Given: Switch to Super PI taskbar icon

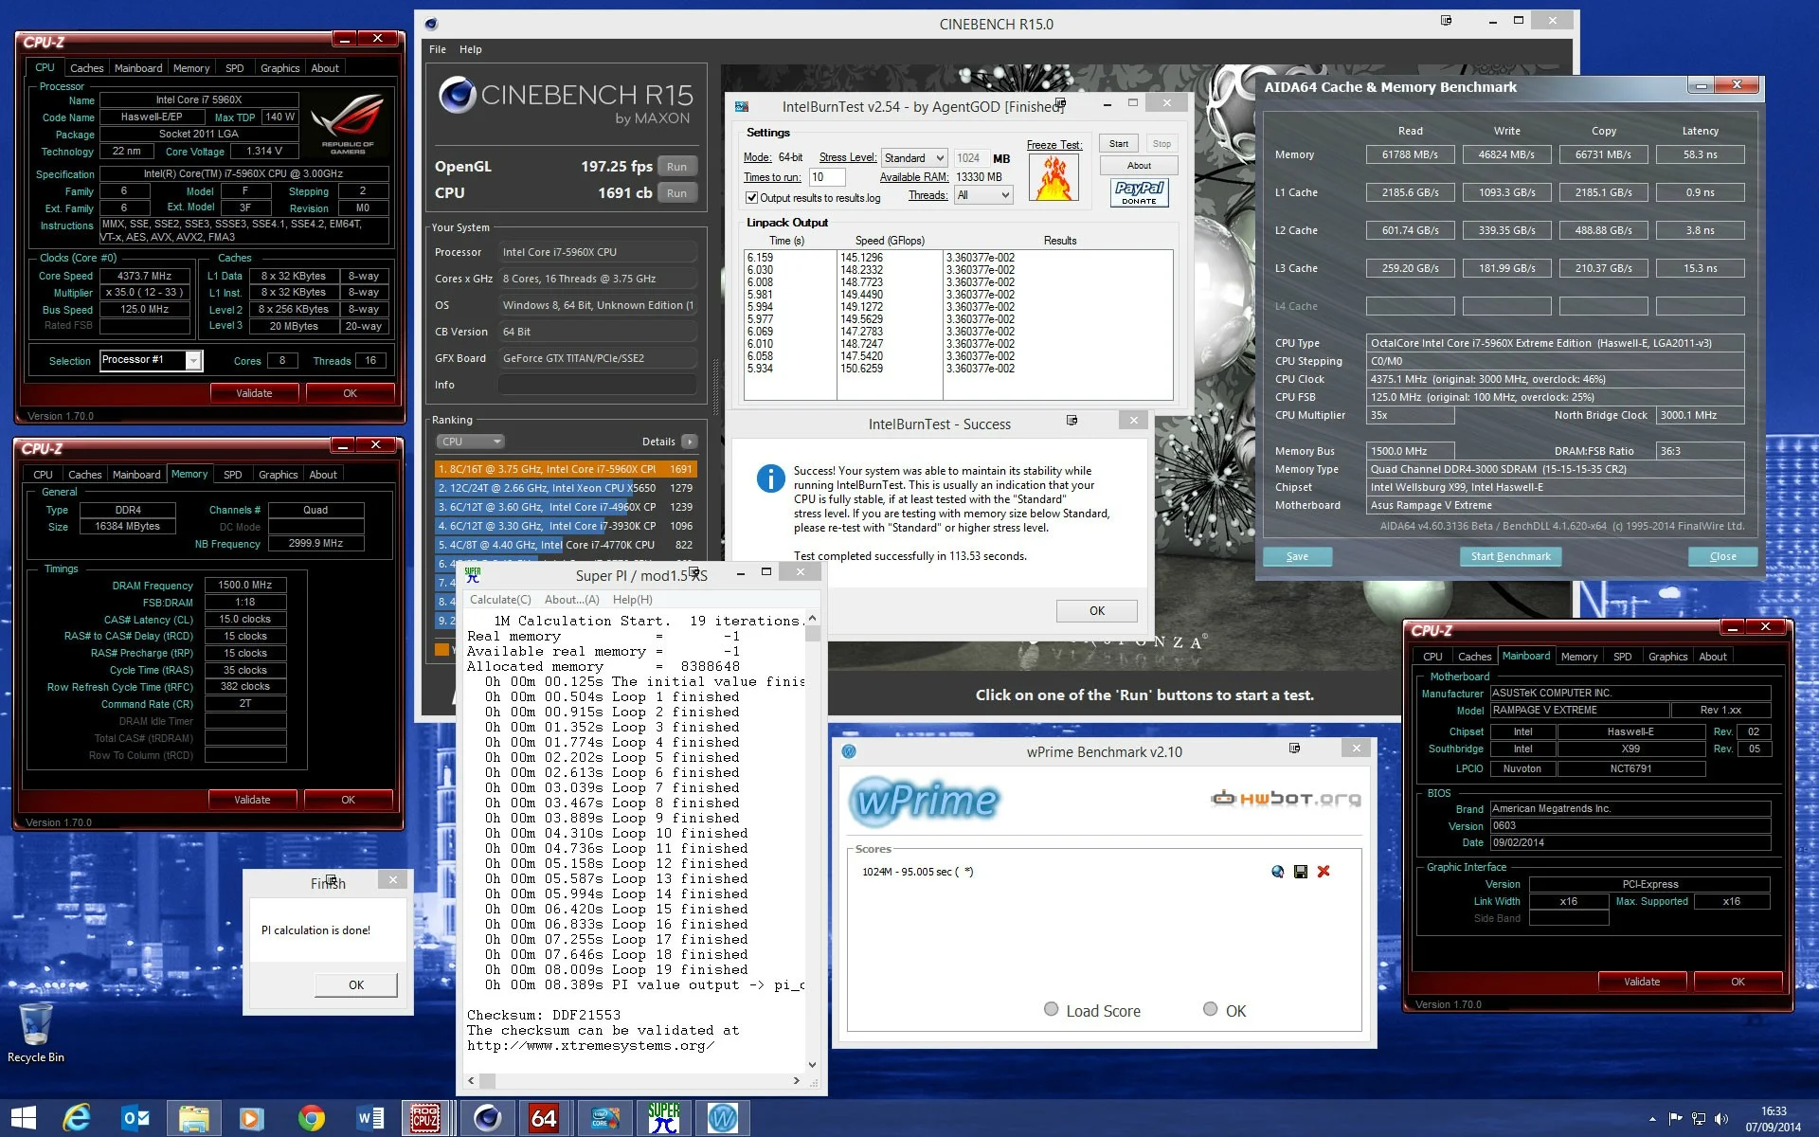Looking at the screenshot, I should click(663, 1118).
